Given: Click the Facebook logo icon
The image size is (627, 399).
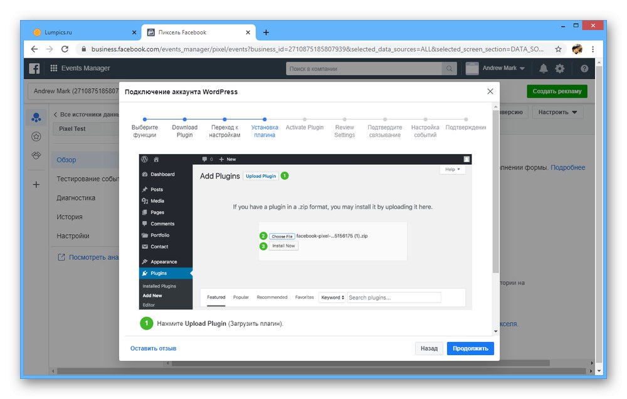Looking at the screenshot, I should tap(34, 68).
